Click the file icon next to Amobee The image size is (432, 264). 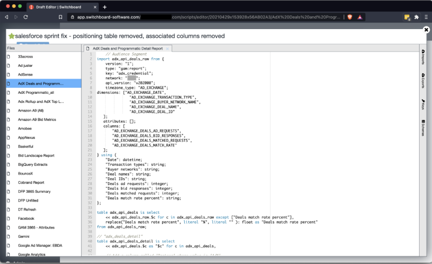(9, 128)
